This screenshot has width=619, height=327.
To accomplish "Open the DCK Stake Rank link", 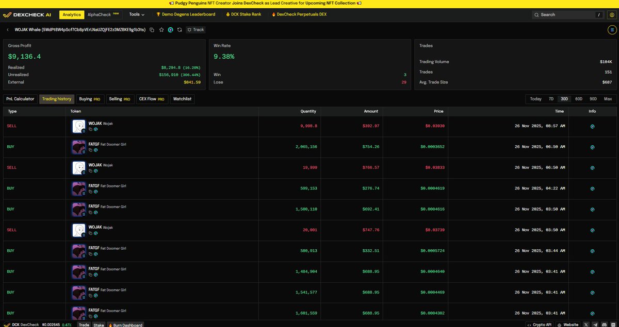I will pos(243,14).
